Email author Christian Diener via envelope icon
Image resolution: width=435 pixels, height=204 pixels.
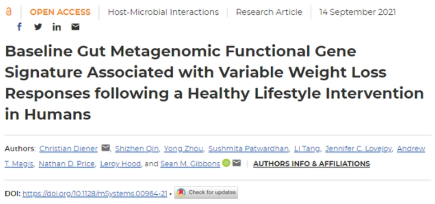pos(106,148)
